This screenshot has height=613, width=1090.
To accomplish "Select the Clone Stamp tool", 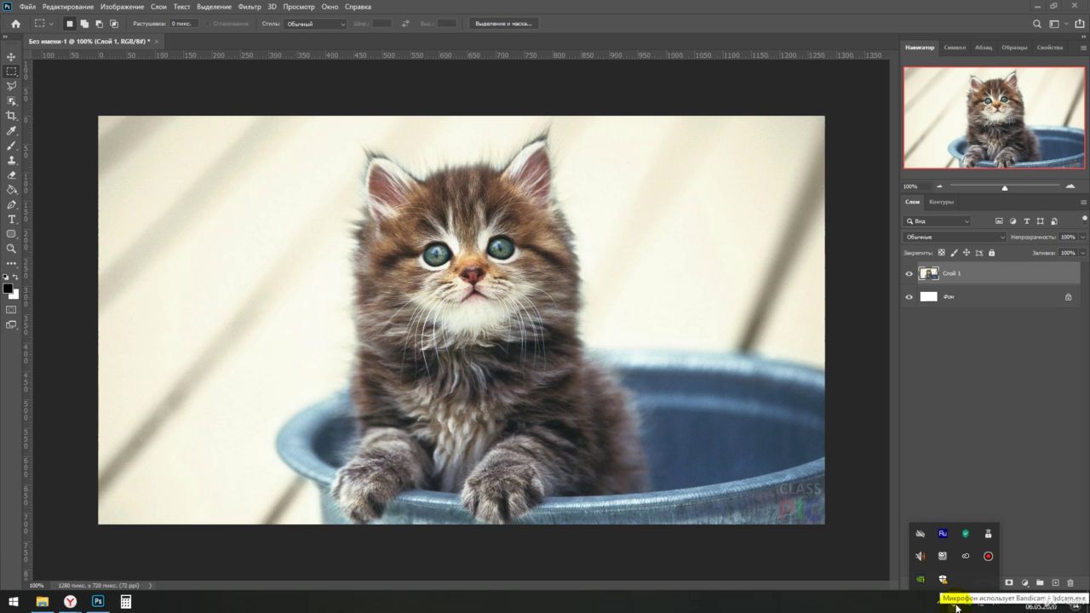I will tap(11, 160).
